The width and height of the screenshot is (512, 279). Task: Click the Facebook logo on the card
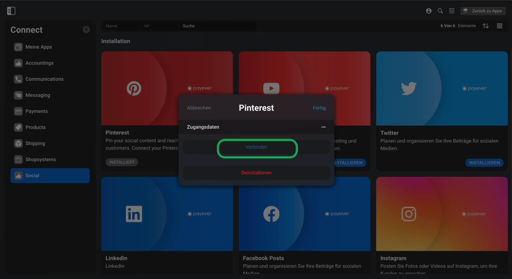point(271,214)
